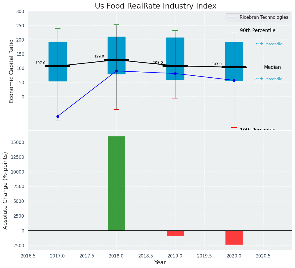Click the 2018 red 10th percentile cap
Viewport: 295px width, 268px height.
(x=116, y=110)
